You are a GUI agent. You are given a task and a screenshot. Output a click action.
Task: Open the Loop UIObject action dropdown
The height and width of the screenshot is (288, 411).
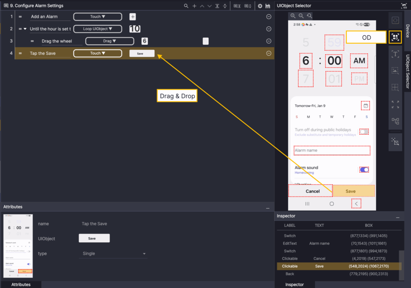[98, 29]
